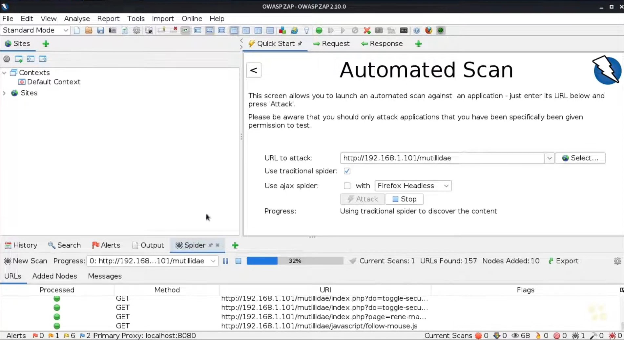Select the Default Context tree item
The image size is (624, 340).
pos(50,82)
